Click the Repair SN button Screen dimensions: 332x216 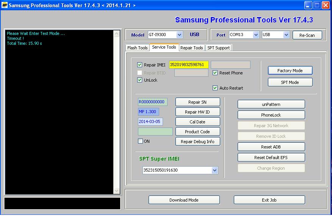pyautogui.click(x=197, y=102)
